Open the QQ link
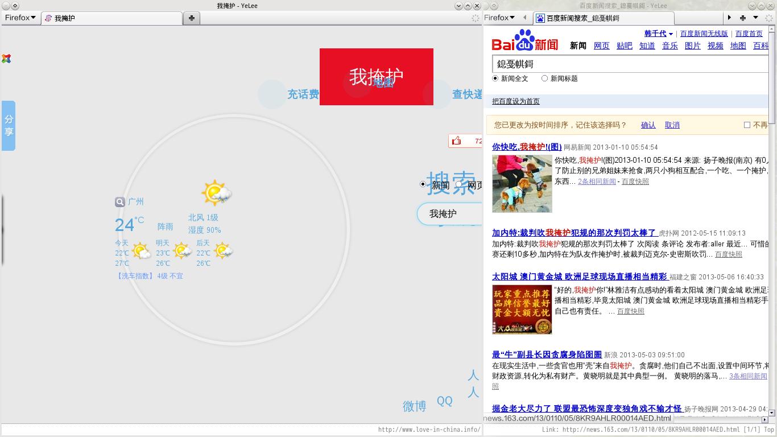Screen dimensions: 777x437 pyautogui.click(x=445, y=401)
